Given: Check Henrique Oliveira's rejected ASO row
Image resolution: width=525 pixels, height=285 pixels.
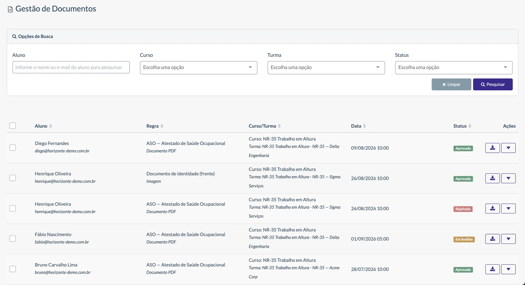Looking at the screenshot, I should (x=13, y=208).
